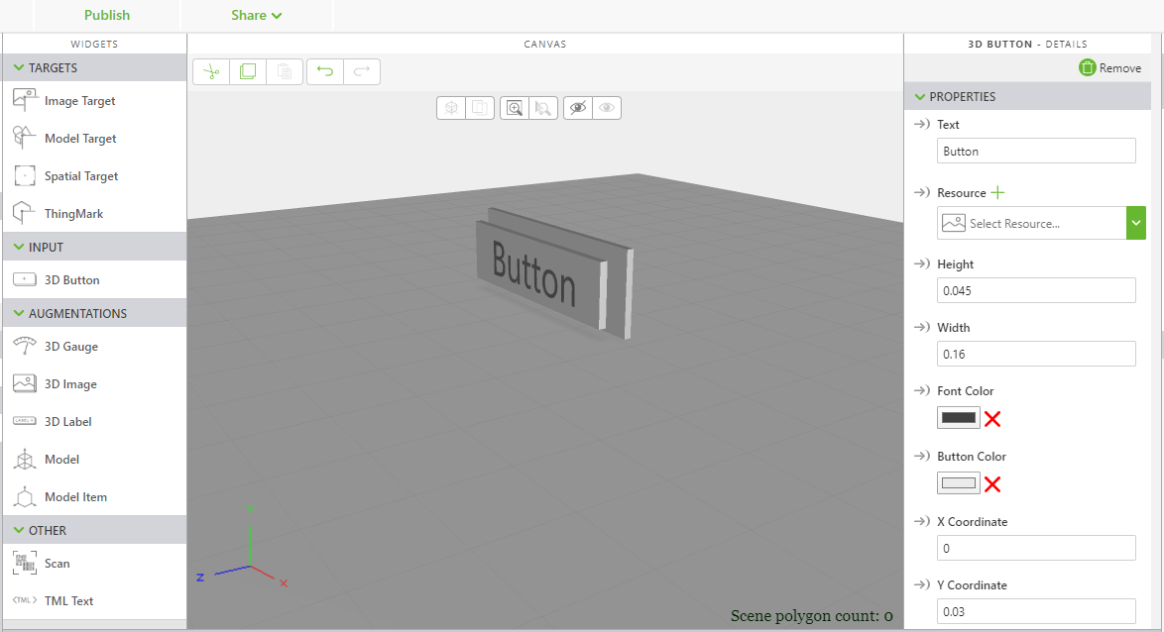
Task: Click the Publish button
Action: [106, 15]
